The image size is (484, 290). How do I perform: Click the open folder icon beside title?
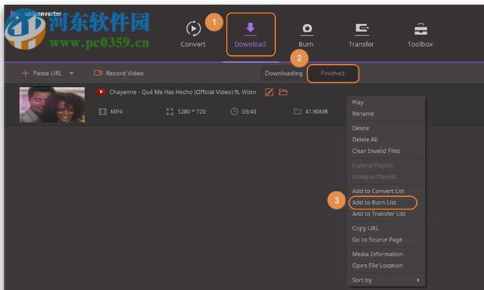tap(283, 92)
